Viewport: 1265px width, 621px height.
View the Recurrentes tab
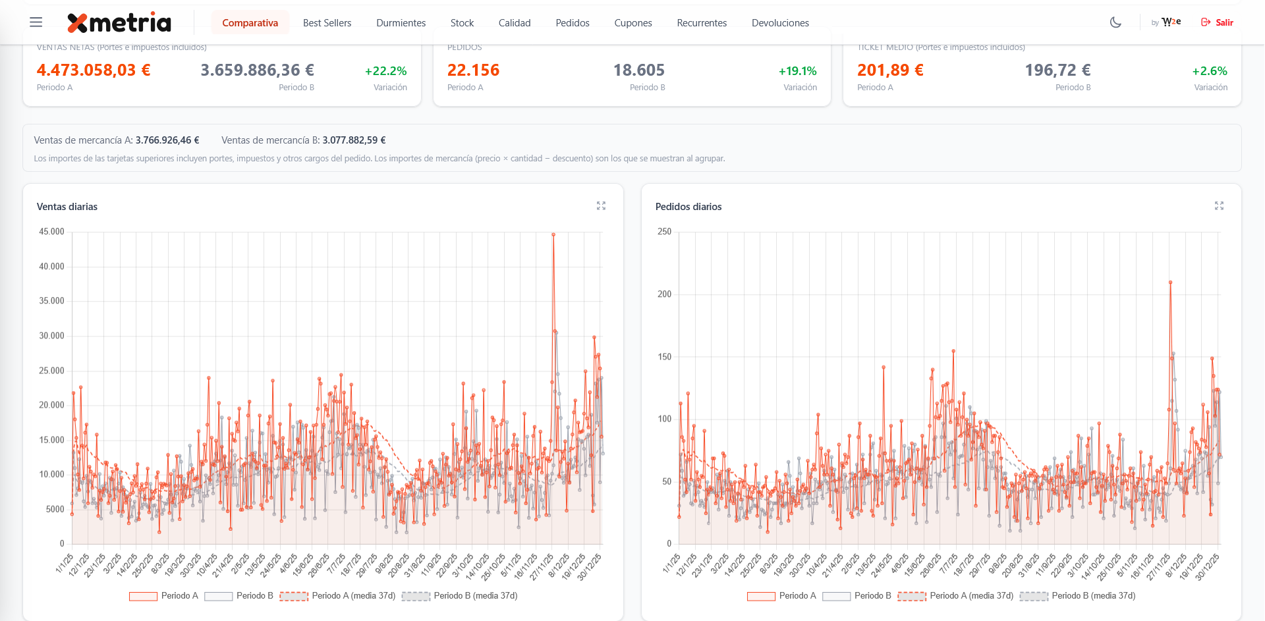702,23
